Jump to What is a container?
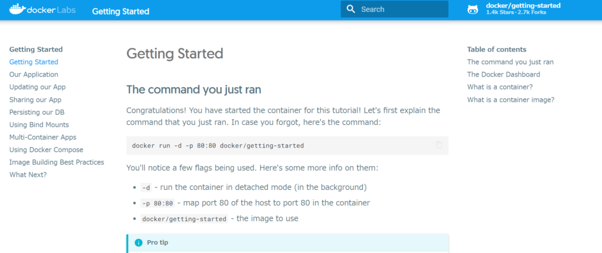 500,87
